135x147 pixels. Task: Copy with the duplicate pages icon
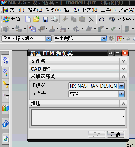(x=73, y=19)
